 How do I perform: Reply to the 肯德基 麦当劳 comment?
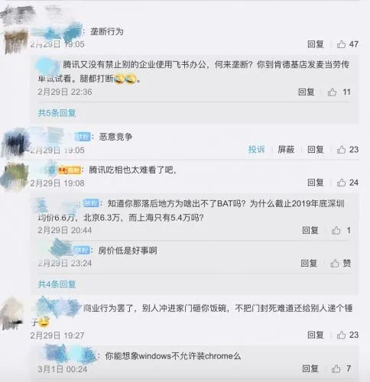[307, 92]
